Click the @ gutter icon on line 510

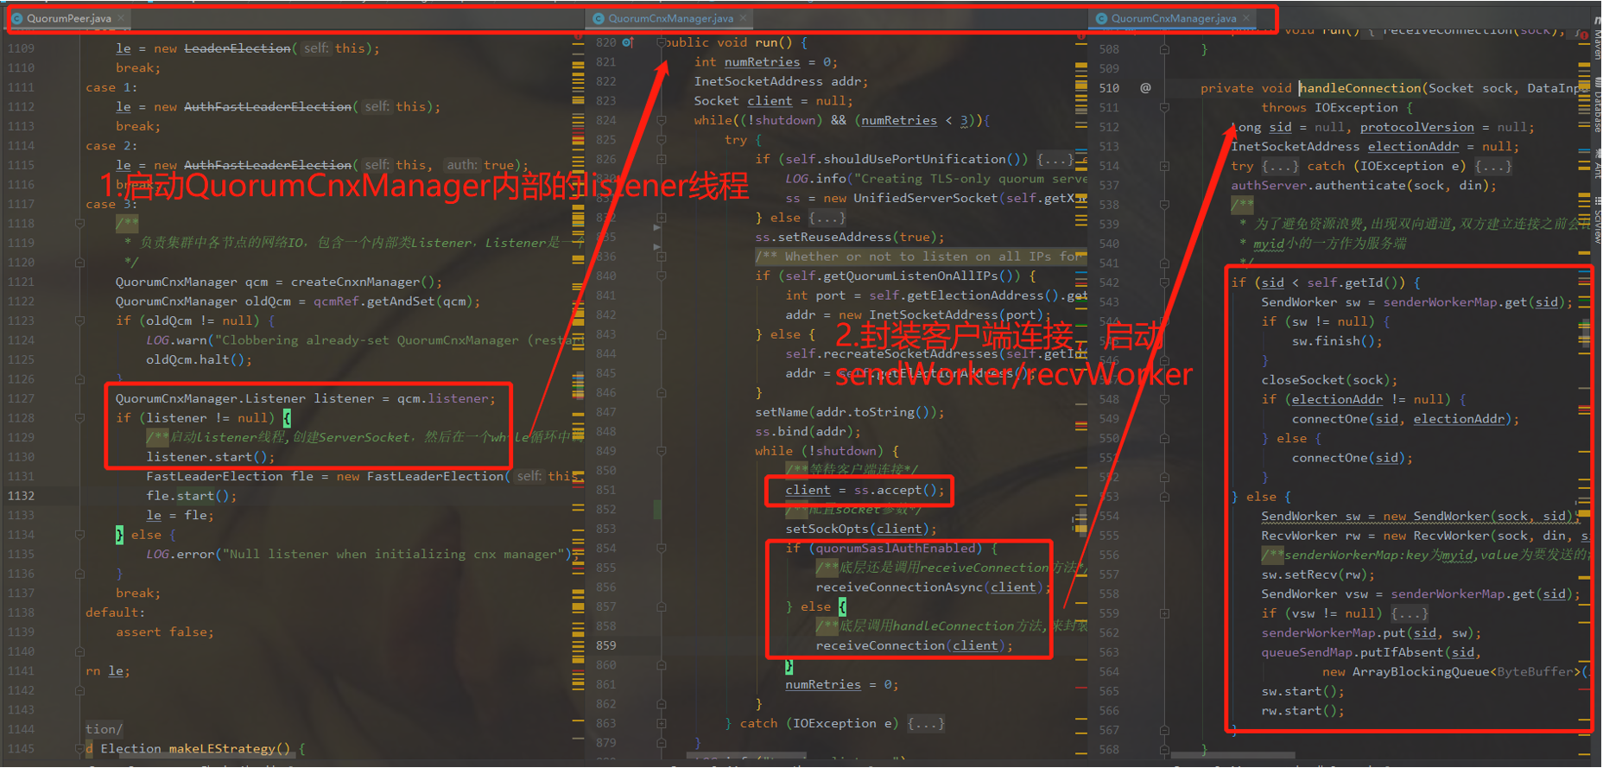point(1145,88)
